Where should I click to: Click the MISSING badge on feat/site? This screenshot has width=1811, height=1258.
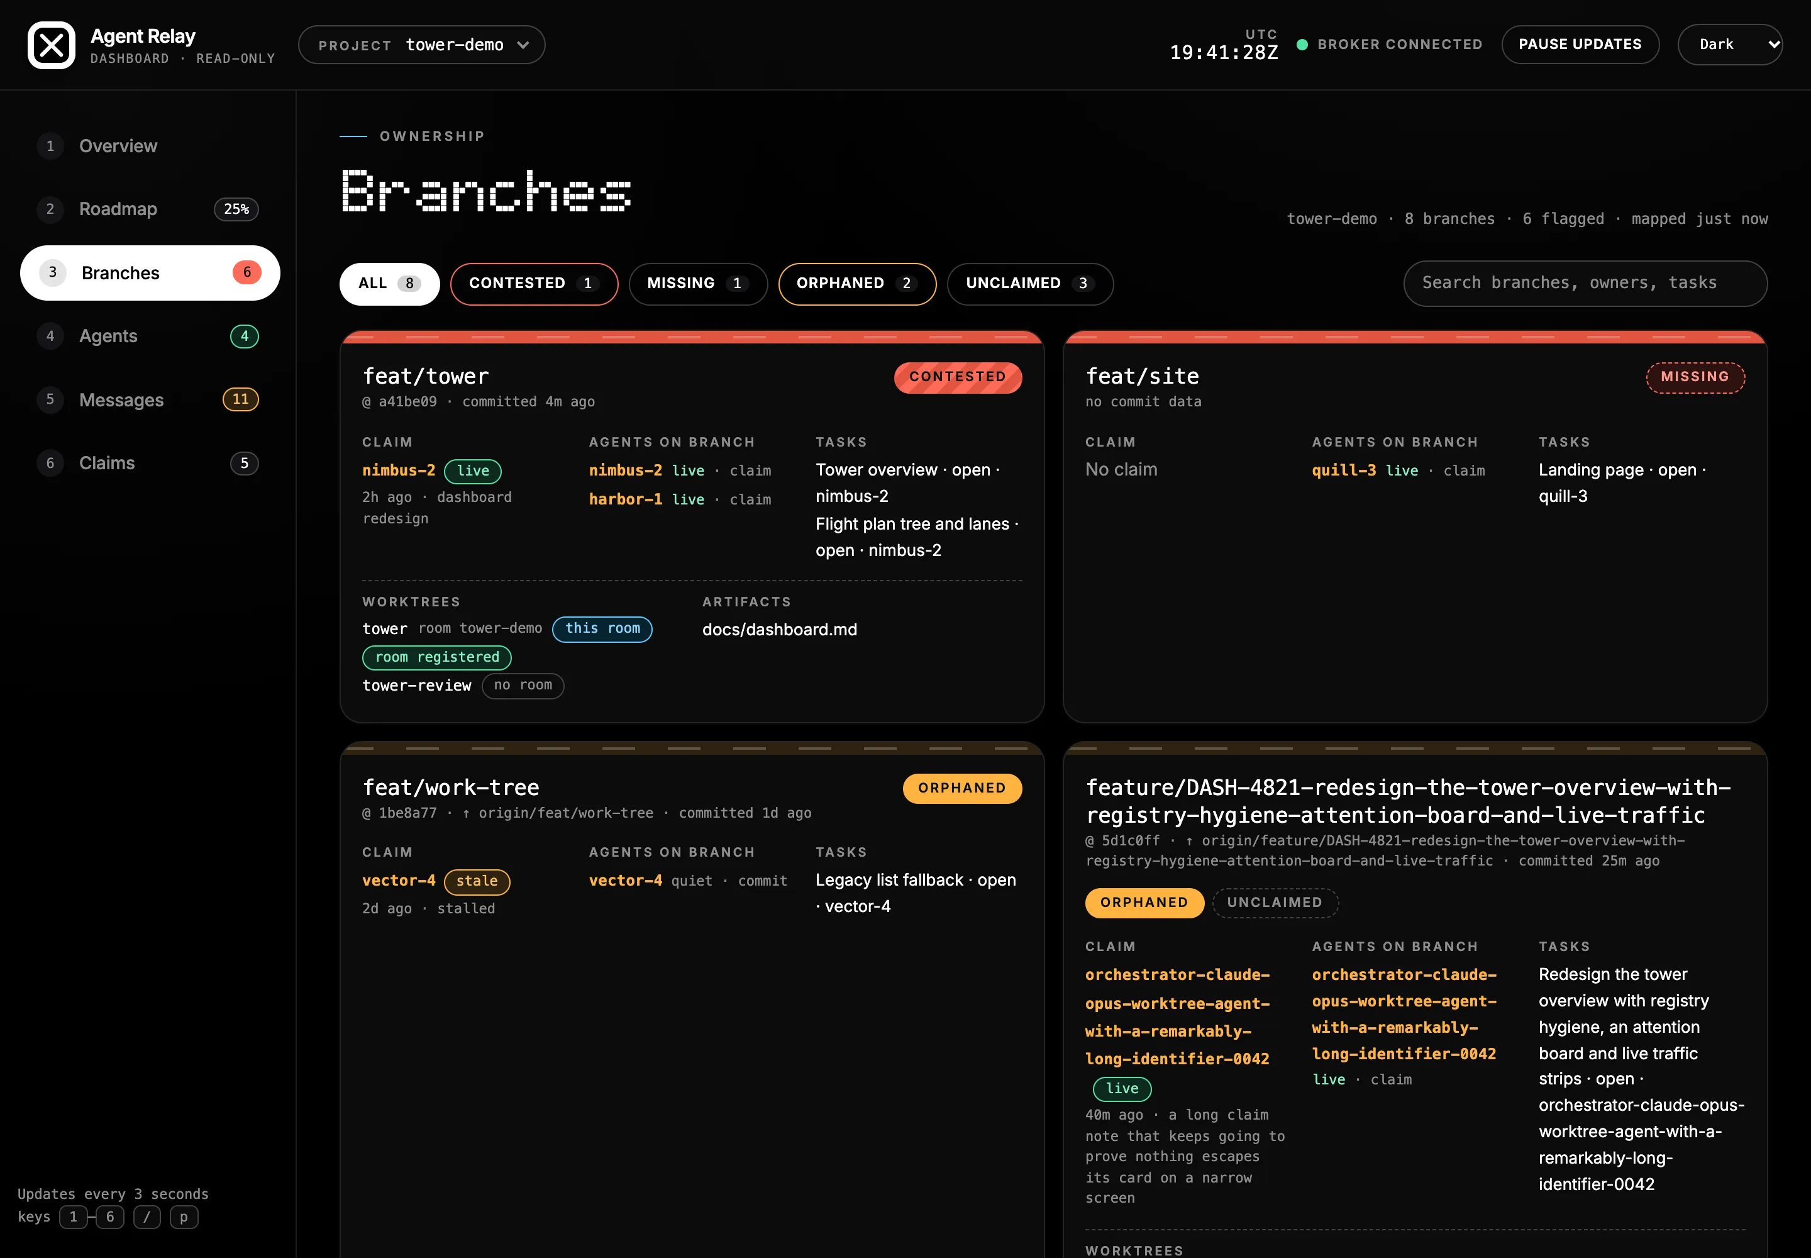point(1695,377)
